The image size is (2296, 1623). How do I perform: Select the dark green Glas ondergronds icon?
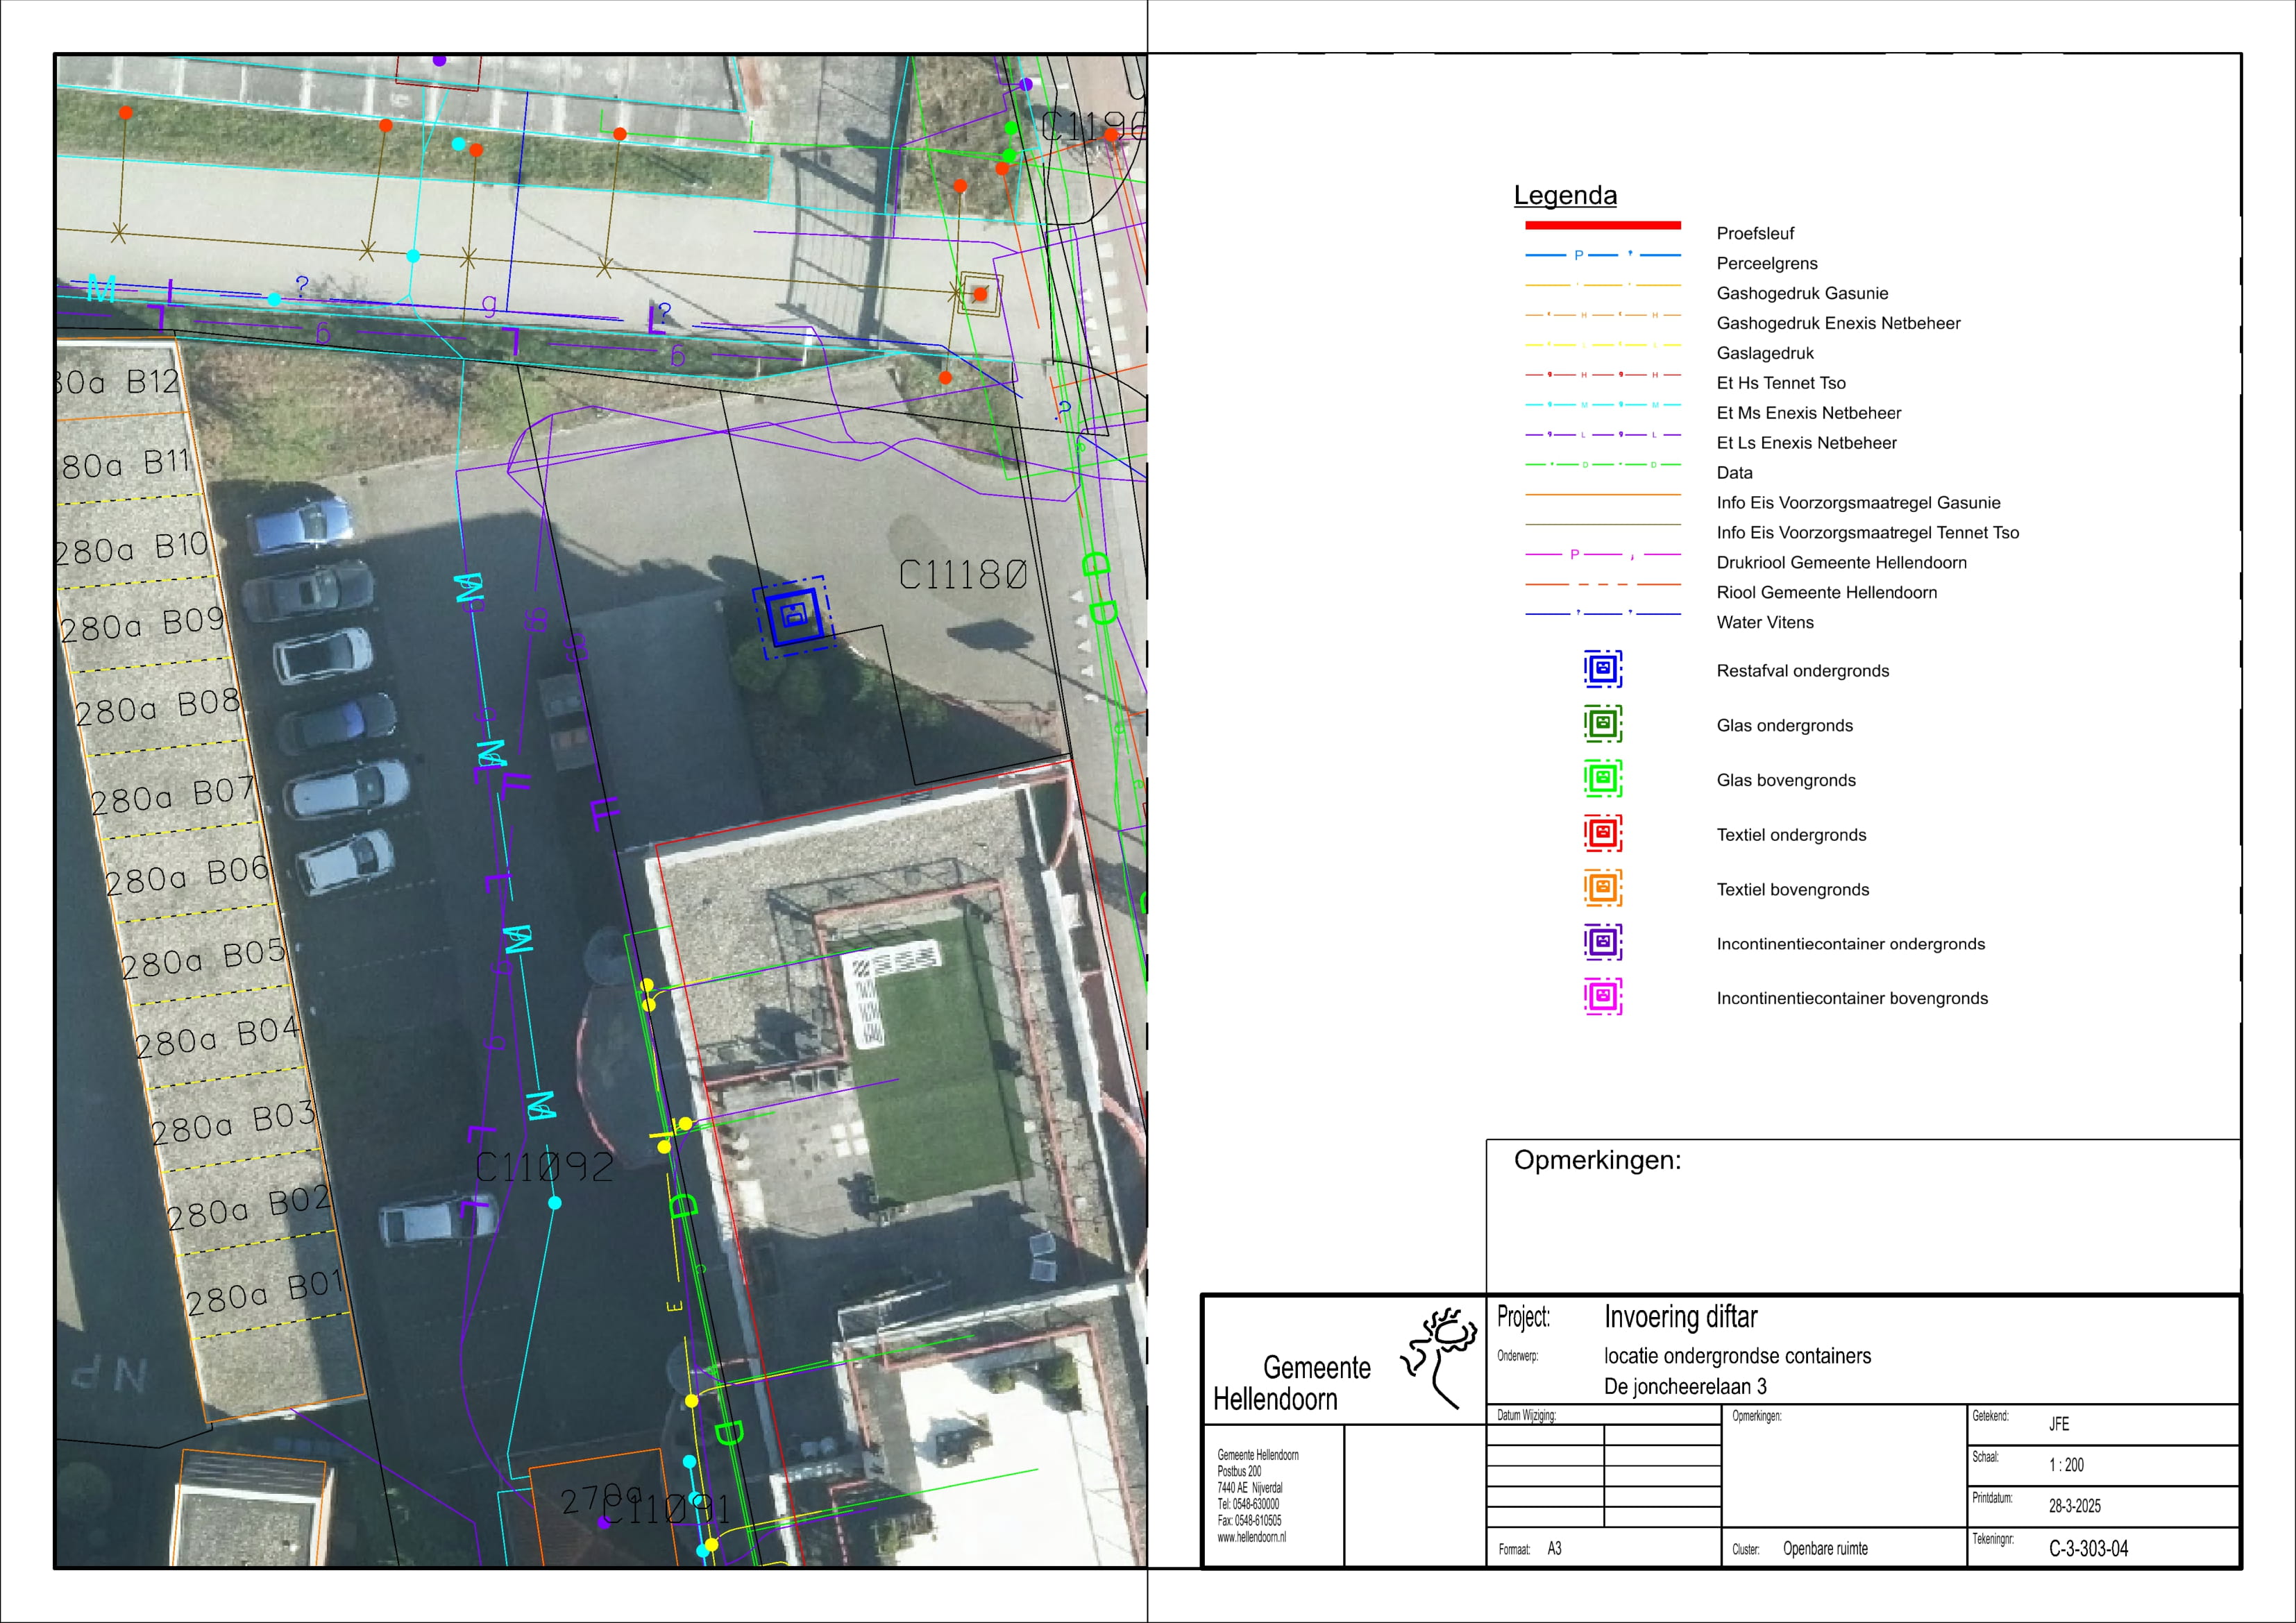pyautogui.click(x=1602, y=723)
